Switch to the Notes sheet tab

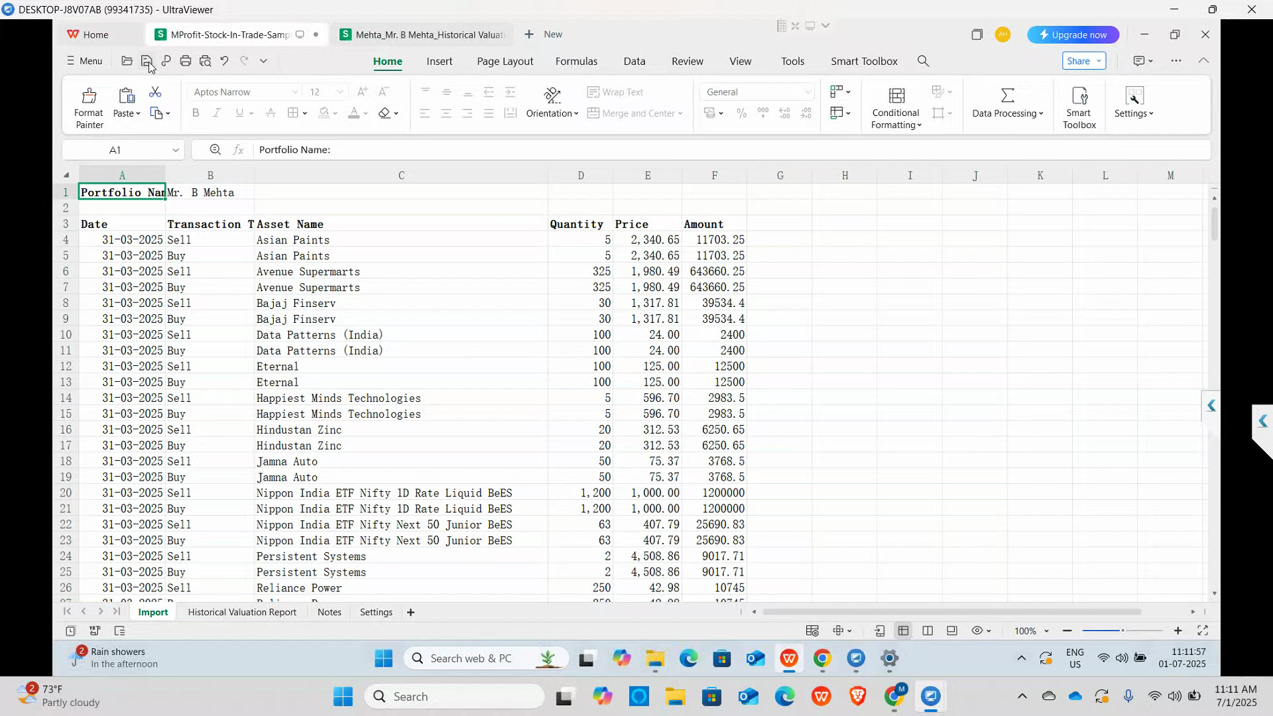coord(330,613)
